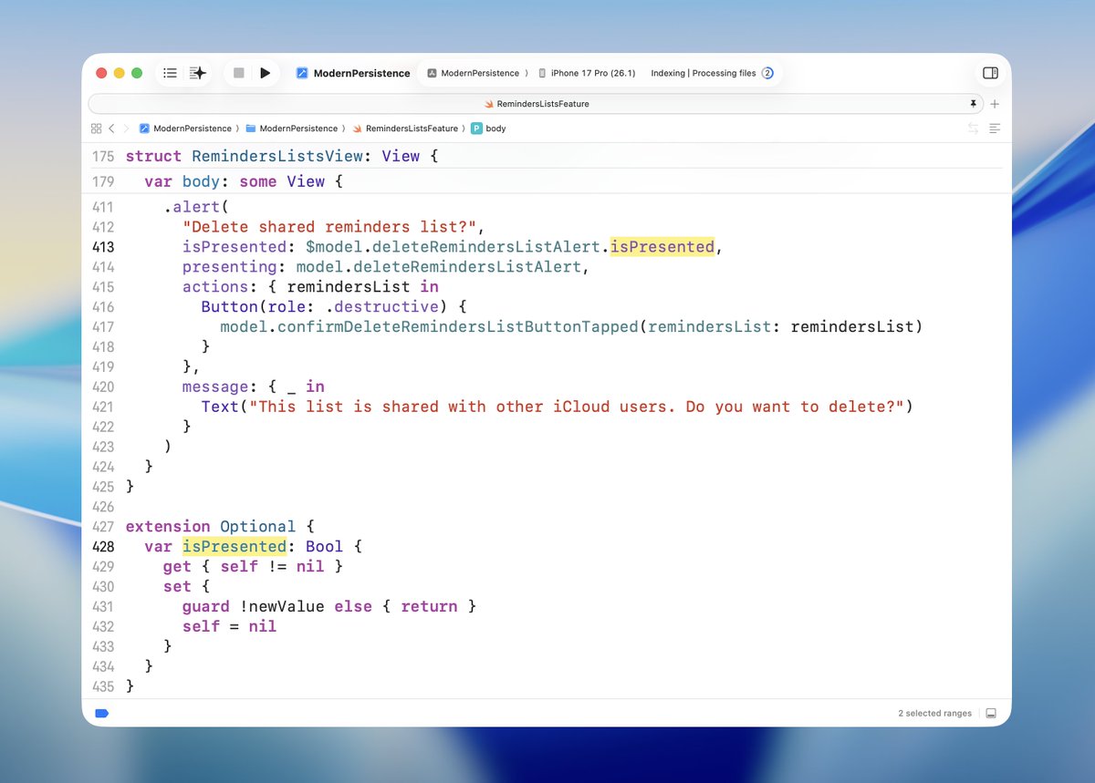Click sticky header struct RemindersListsView
This screenshot has width=1095, height=783.
pos(282,156)
